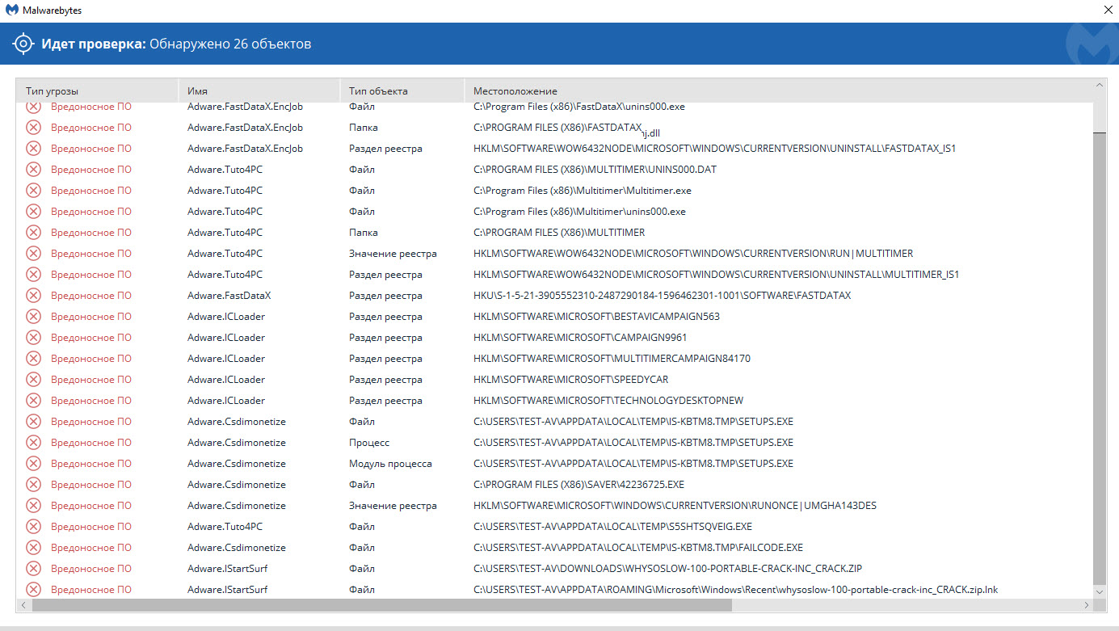
Task: Click the red X icon on the TECHNOLOGYDESKTOPNEW row
Action: tap(33, 401)
